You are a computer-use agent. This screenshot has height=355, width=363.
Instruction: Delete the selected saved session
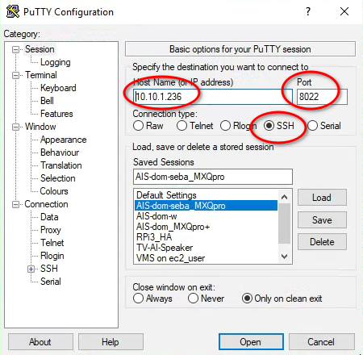pos(322,242)
